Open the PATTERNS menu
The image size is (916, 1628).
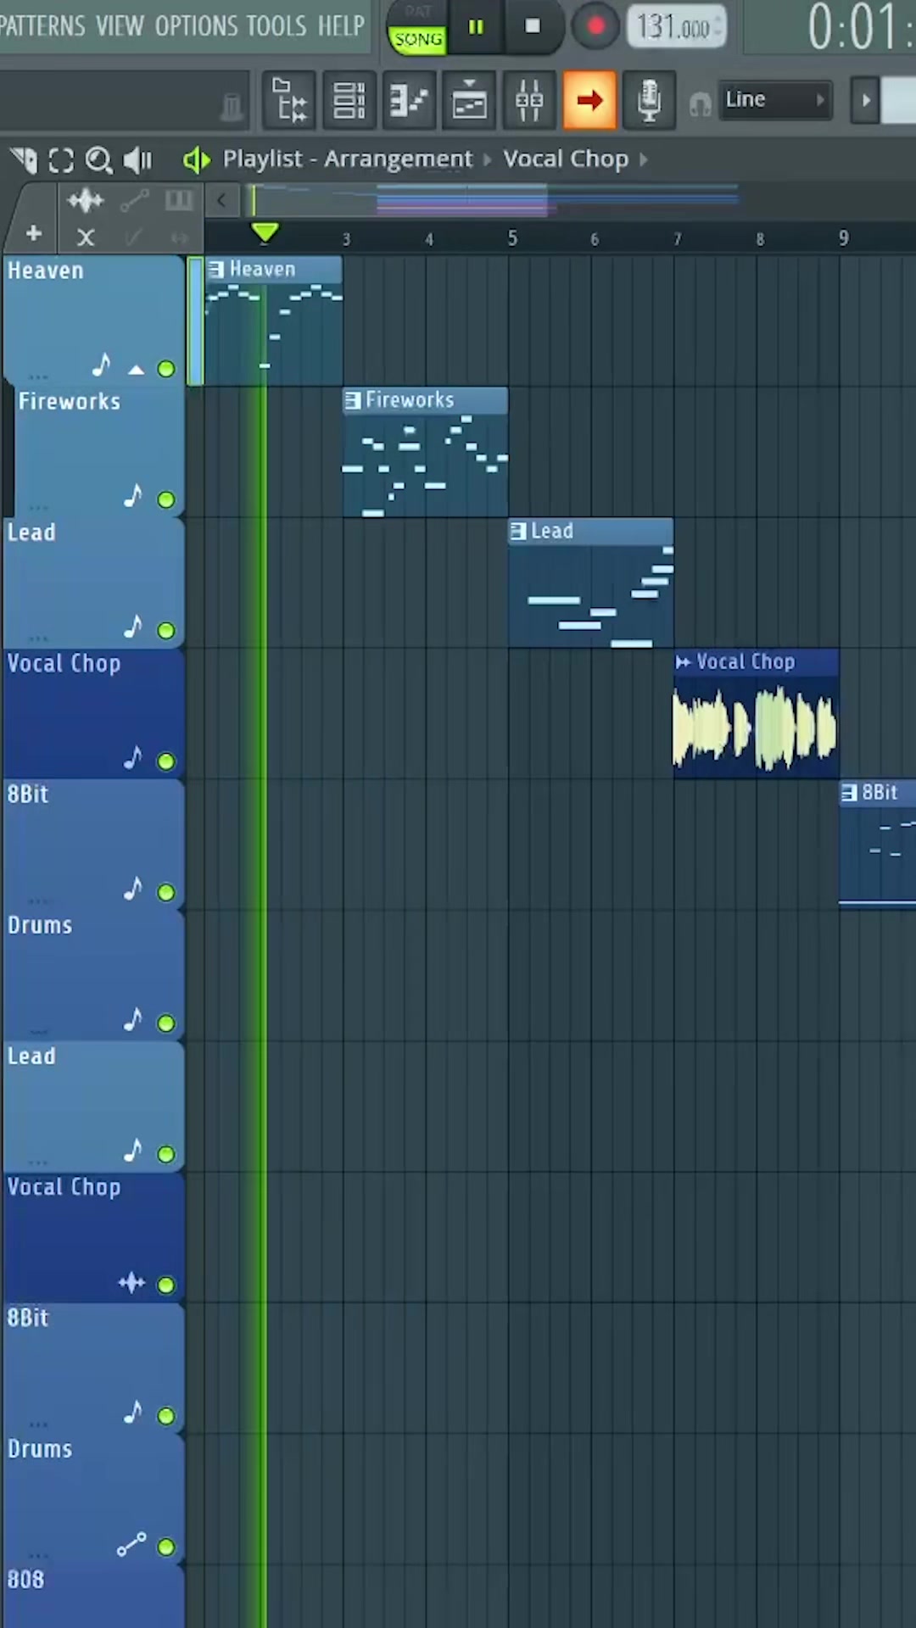42,26
